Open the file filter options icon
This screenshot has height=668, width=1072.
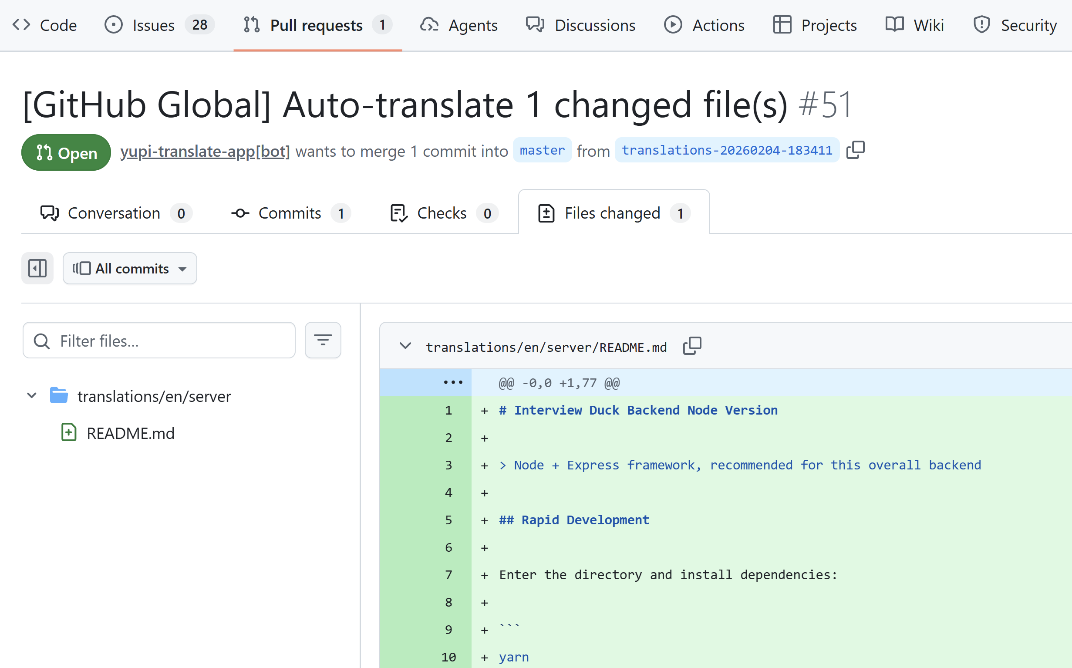(323, 340)
